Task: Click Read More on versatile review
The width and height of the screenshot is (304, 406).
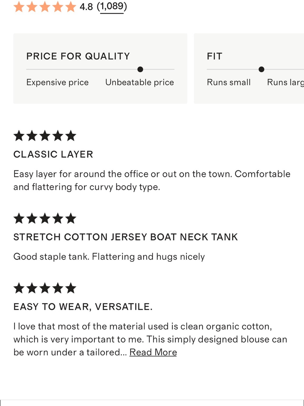Action: [153, 352]
